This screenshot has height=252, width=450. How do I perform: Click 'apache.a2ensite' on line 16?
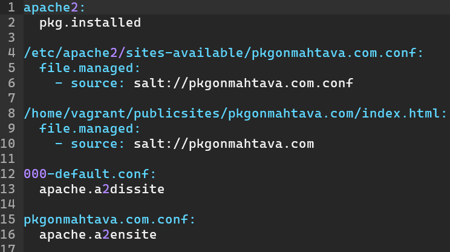[x=98, y=234]
